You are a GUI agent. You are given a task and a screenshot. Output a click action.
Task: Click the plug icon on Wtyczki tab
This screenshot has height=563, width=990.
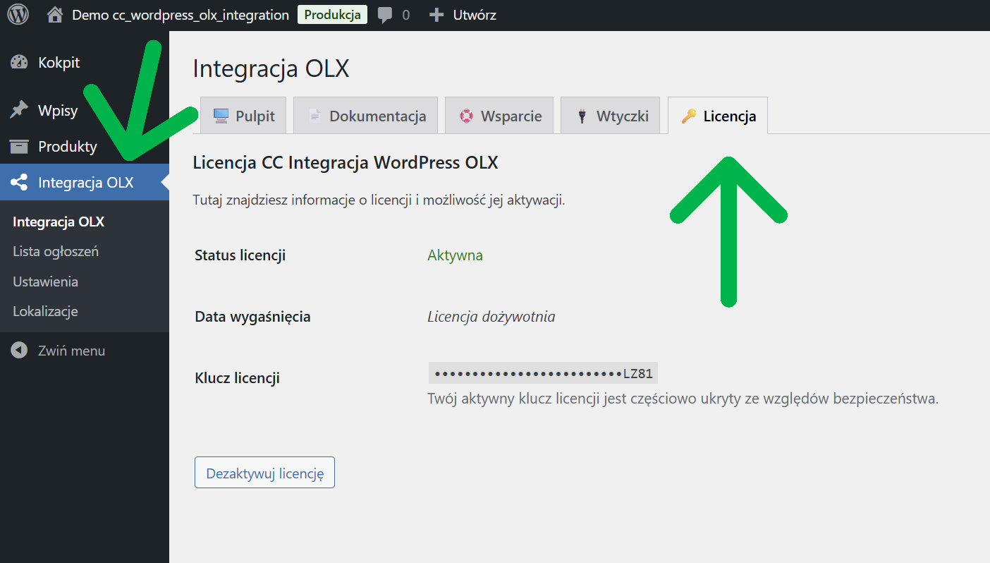point(582,116)
